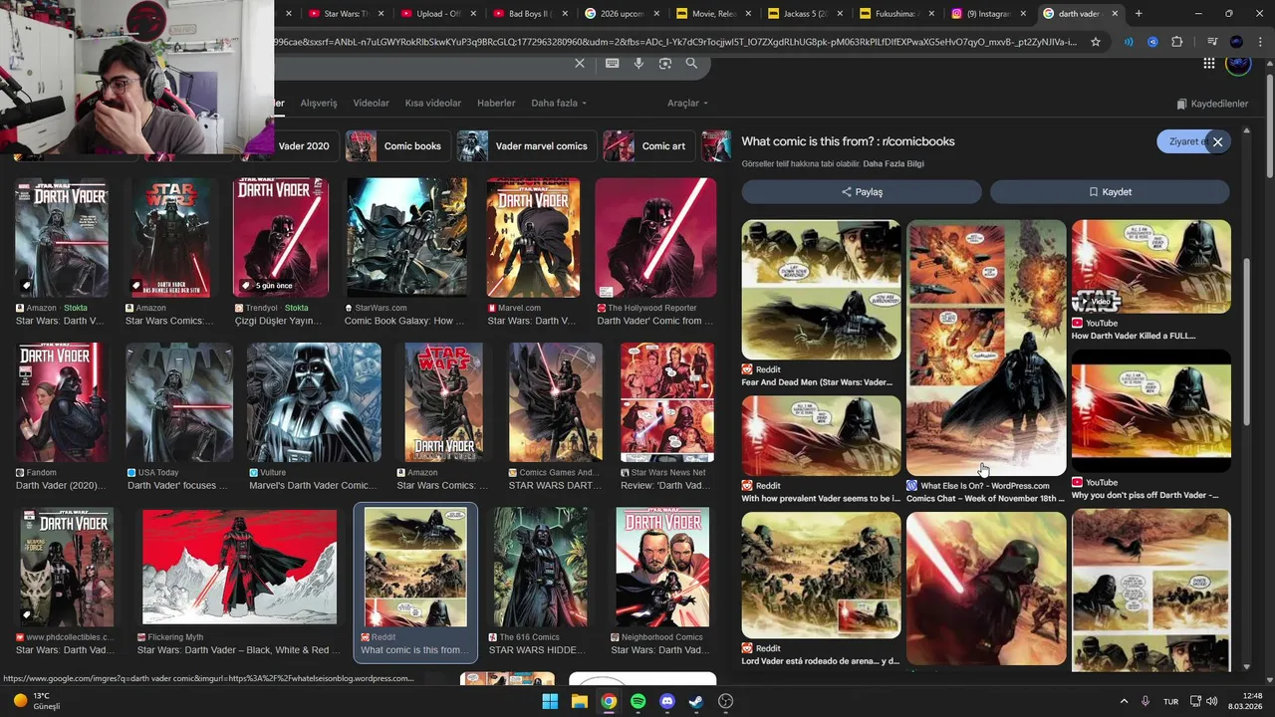Open the Hollywood Reporter Darth Vader image
The image size is (1275, 717).
point(655,239)
